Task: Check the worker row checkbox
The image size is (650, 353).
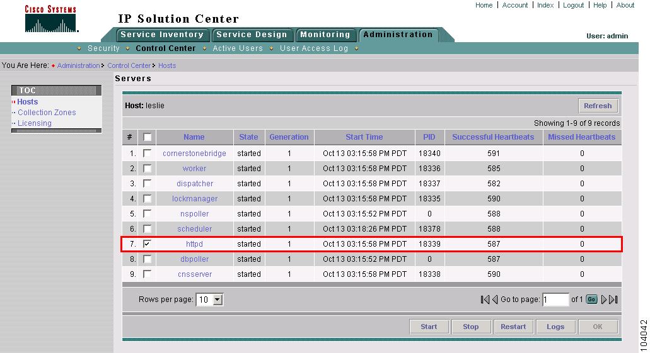Action: [x=147, y=169]
